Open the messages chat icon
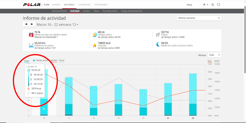246x123 pixels. 218,5
